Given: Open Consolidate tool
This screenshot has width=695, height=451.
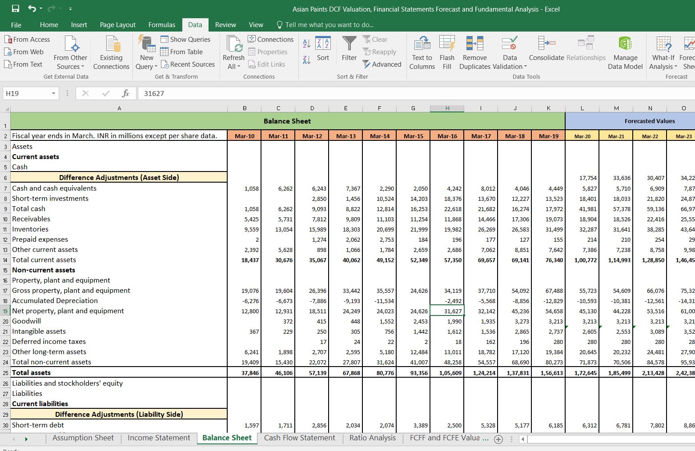Looking at the screenshot, I should 546,49.
